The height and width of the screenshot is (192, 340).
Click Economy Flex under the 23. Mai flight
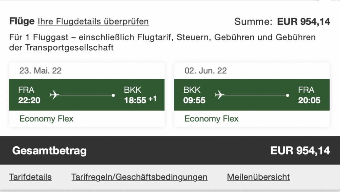pos(46,119)
